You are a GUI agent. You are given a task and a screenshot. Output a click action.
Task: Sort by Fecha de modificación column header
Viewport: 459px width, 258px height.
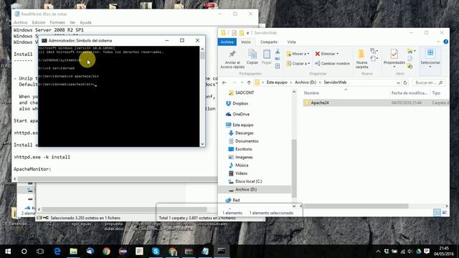tap(410, 93)
